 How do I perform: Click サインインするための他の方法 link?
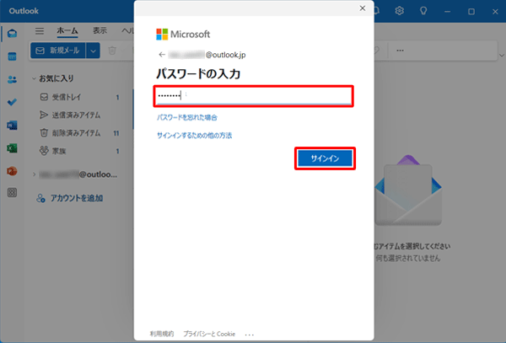[194, 136]
